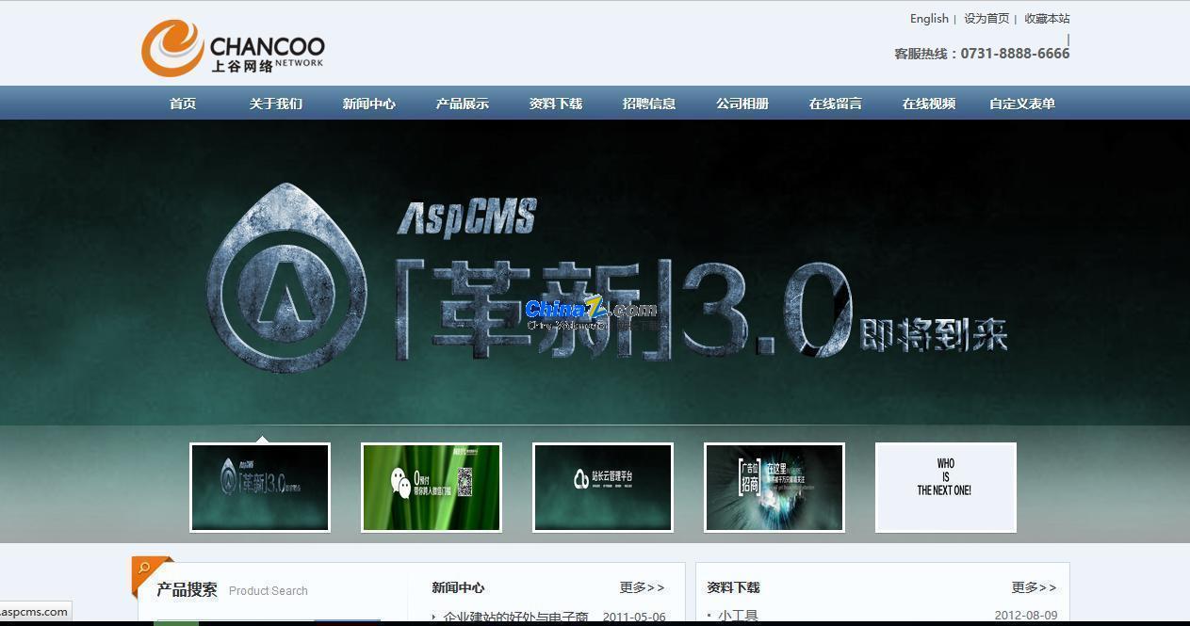Open the 小工具 download entry
The image size is (1190, 626).
(738, 617)
